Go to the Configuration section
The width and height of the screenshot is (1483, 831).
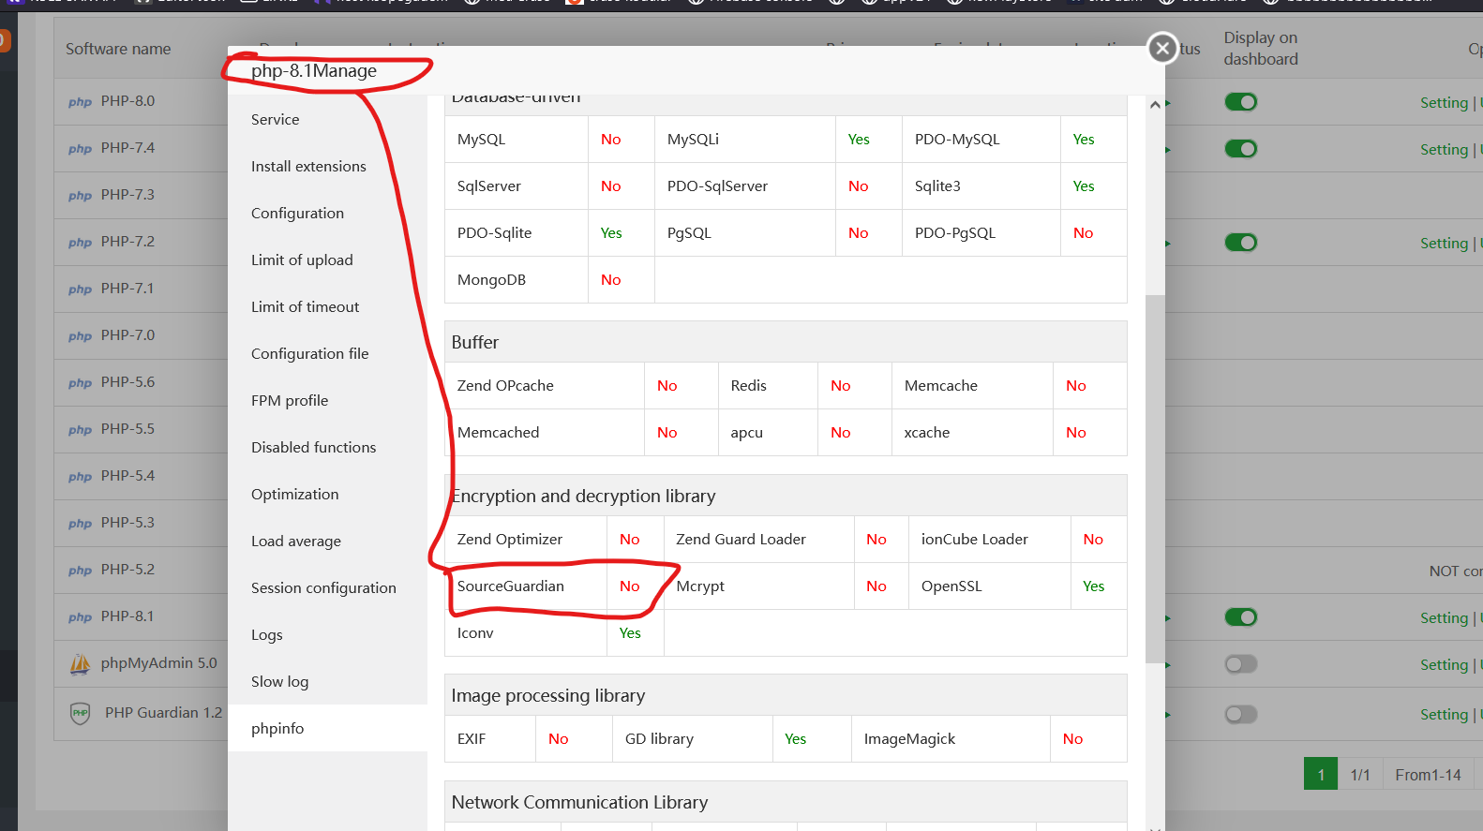327,213
